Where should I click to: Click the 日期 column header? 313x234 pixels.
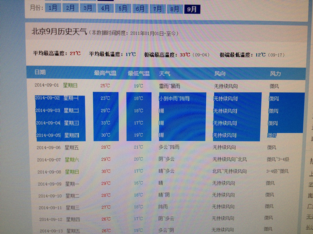40,72
